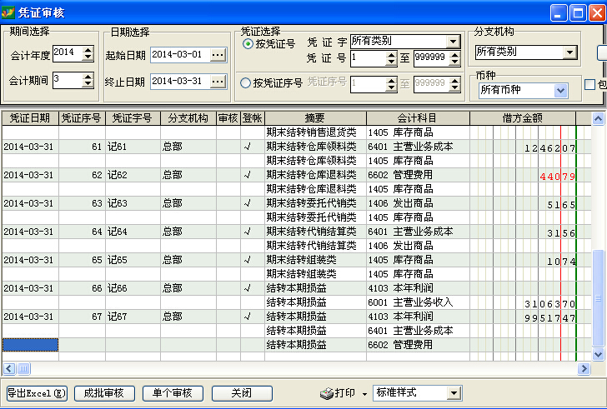The image size is (607, 409).
Task: Open the 标准样式 print style dropdown
Action: [x=454, y=393]
